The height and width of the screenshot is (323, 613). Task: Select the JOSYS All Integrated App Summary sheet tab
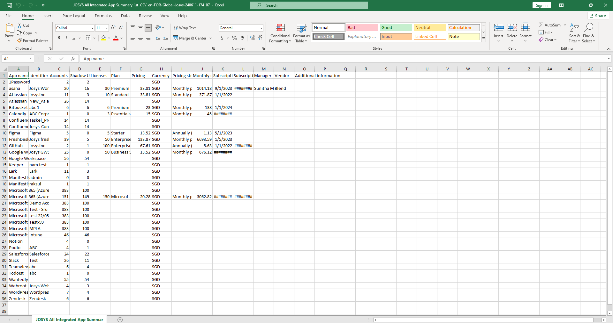click(69, 319)
